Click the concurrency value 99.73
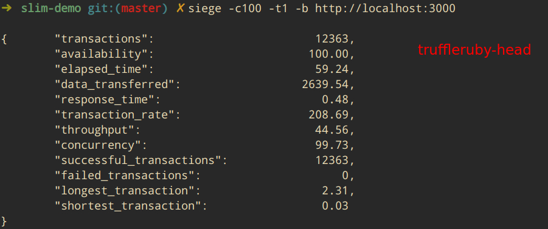 (332, 145)
